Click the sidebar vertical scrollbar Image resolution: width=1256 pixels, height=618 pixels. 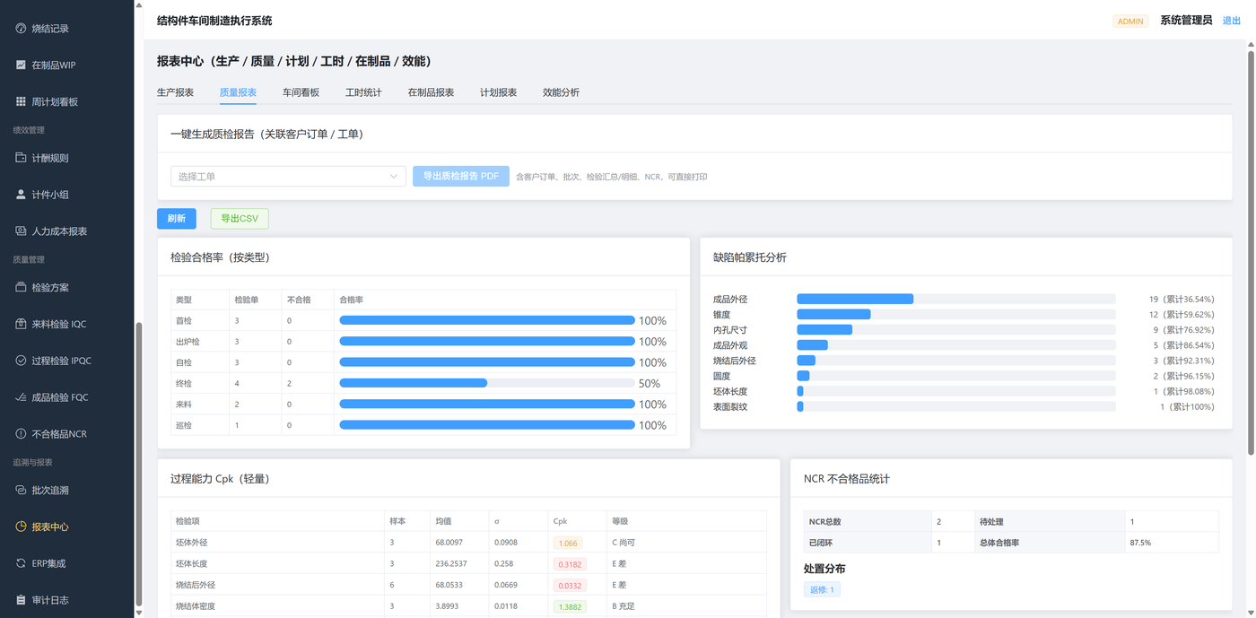[138, 465]
